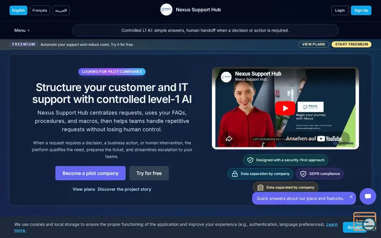This screenshot has height=238, width=381.
Task: Dismiss the quick answers chat tooltip
Action: [351, 197]
